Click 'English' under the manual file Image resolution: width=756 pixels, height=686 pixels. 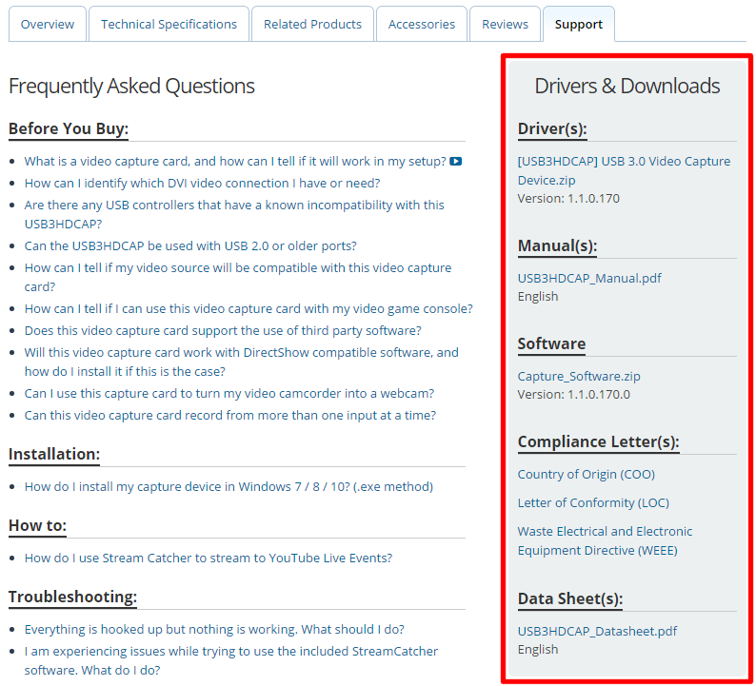[538, 297]
